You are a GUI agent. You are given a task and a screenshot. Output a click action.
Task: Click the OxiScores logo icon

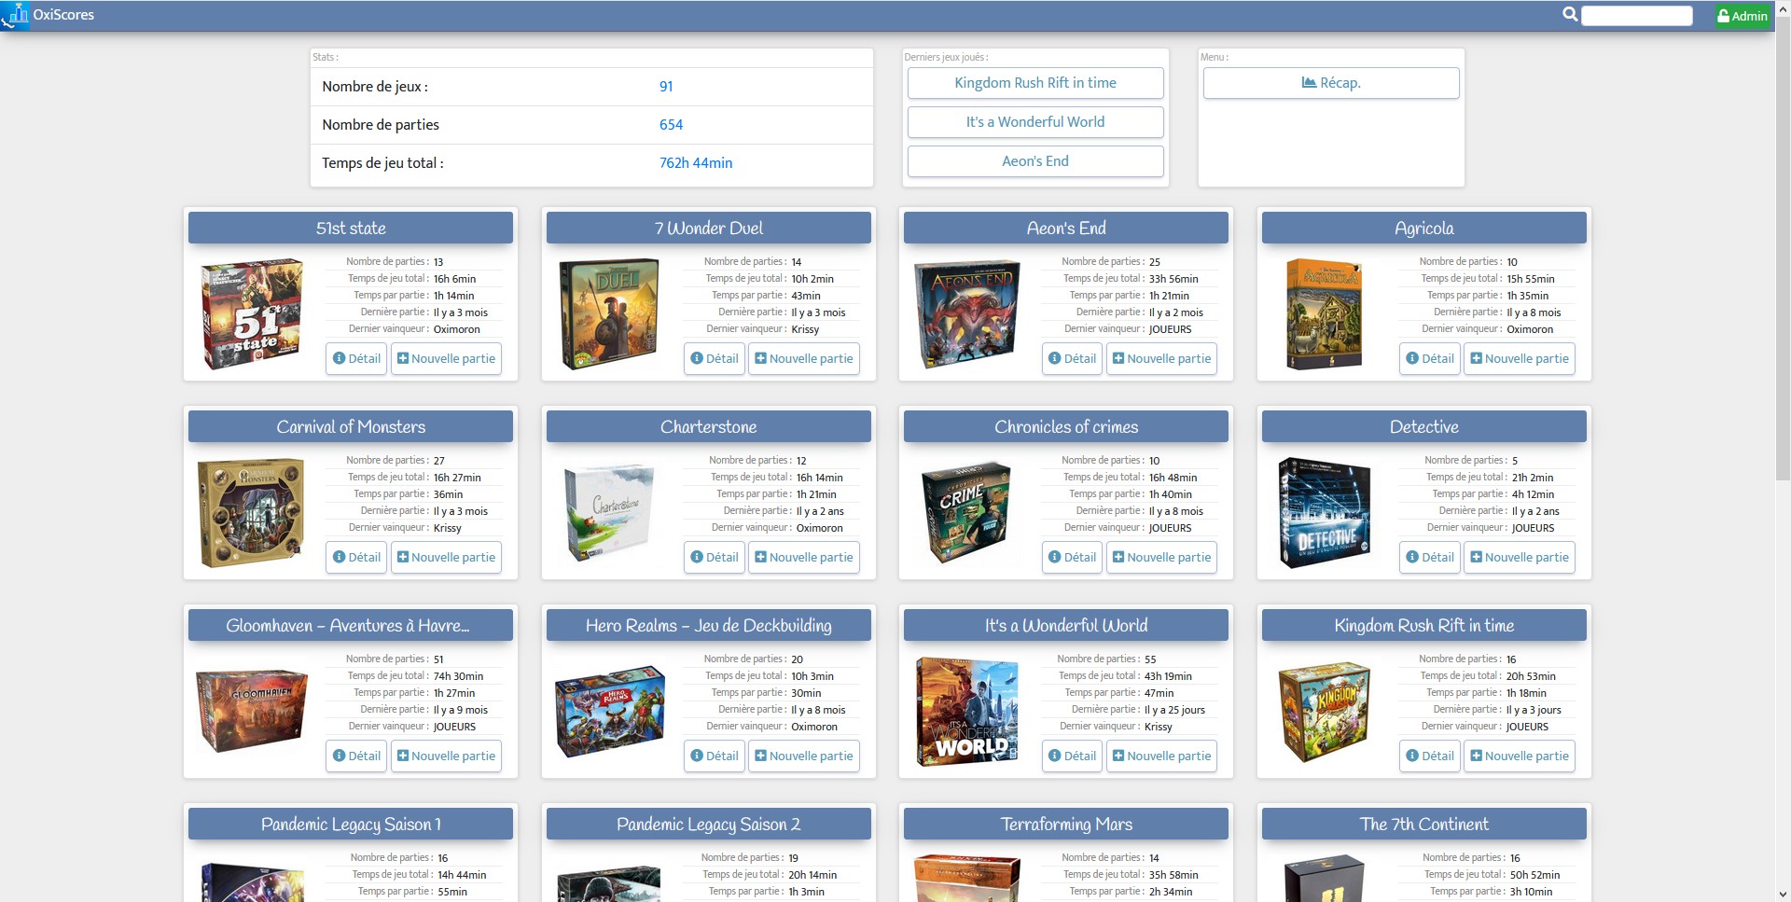[15, 15]
